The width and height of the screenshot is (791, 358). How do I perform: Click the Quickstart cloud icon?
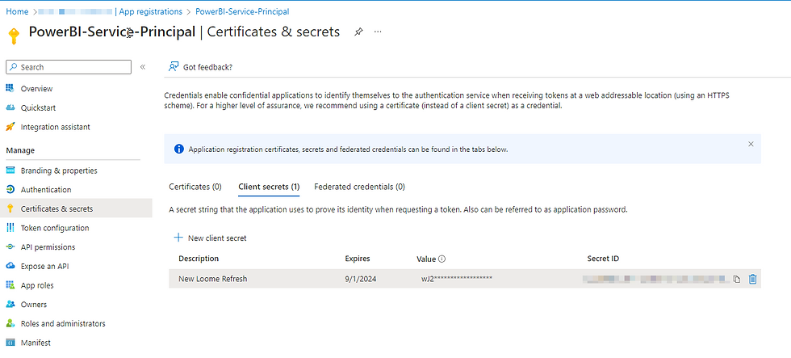[x=10, y=107]
